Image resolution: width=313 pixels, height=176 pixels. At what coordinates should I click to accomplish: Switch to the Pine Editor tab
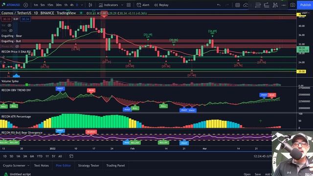[63, 166]
